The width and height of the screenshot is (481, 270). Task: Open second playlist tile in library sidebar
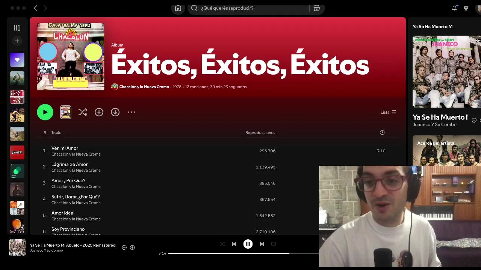17,78
